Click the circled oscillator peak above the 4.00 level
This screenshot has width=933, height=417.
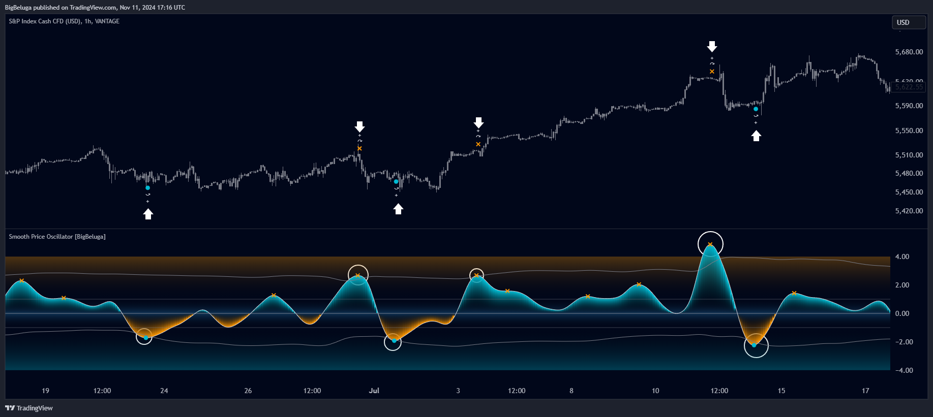(710, 244)
